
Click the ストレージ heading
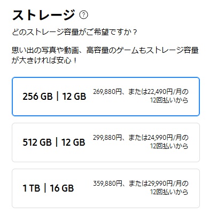coord(43,15)
